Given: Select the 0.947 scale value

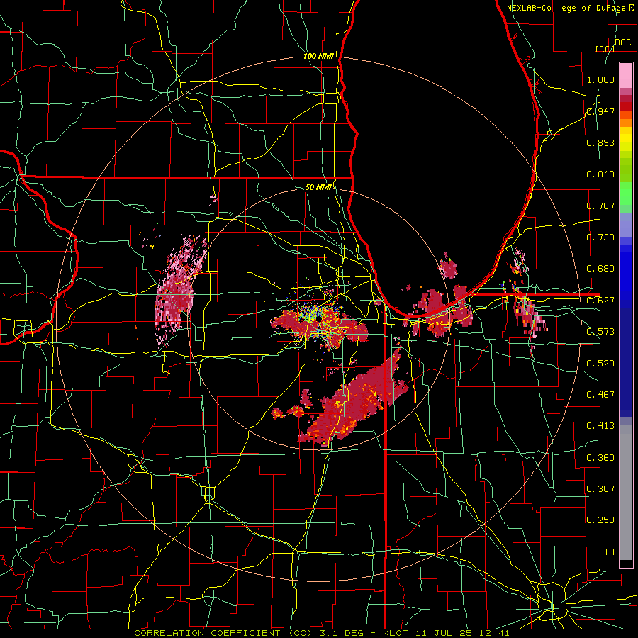Looking at the screenshot, I should [x=600, y=111].
